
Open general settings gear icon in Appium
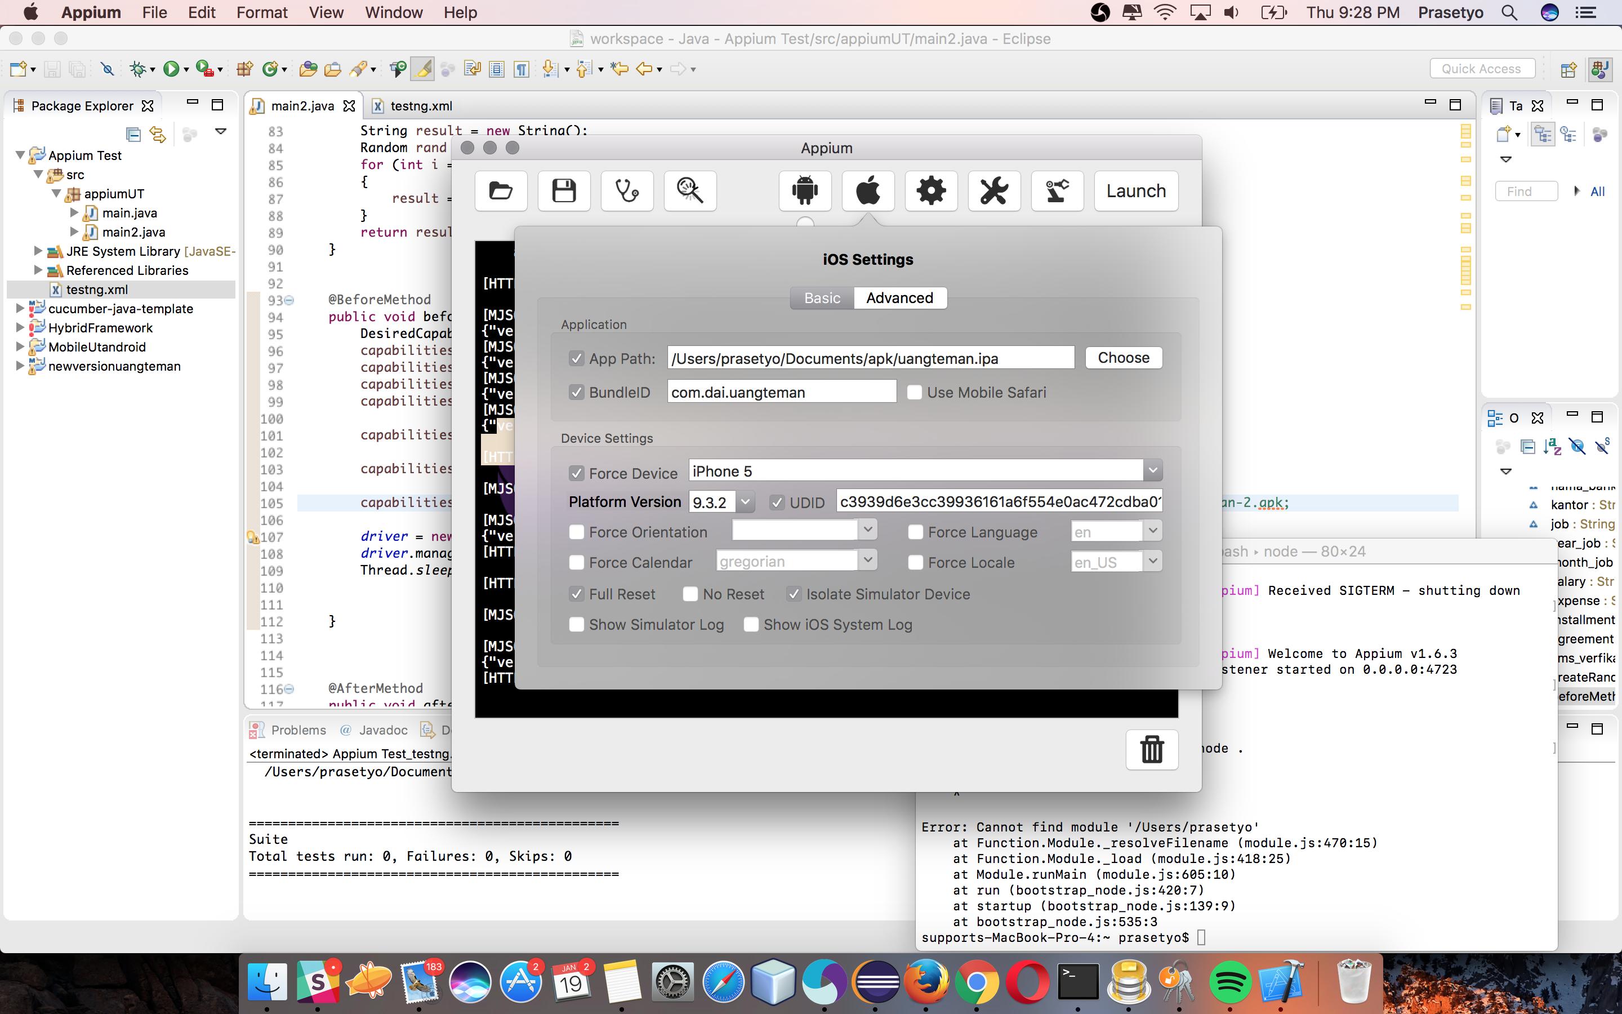[931, 191]
